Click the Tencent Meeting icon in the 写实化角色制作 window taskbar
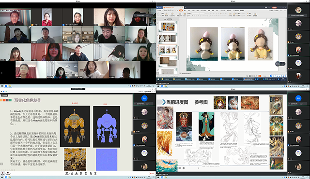Viewport: 310px width, 179px height. tap(6, 177)
